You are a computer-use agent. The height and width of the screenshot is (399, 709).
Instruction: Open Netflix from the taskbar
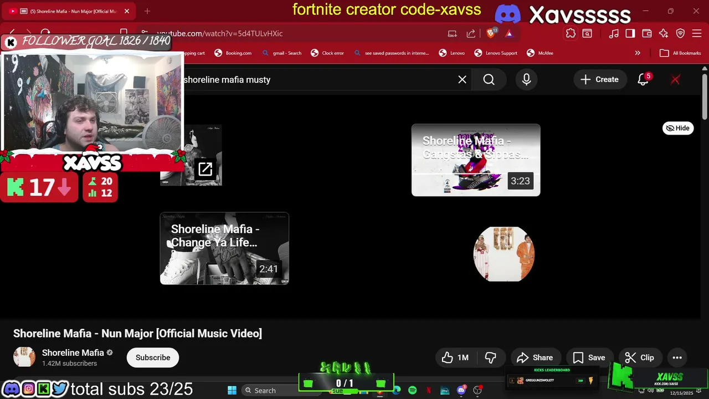[429, 390]
